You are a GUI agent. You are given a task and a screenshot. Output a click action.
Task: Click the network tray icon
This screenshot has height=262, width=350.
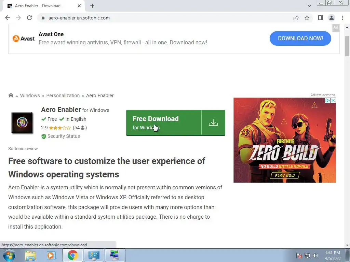pos(307,256)
